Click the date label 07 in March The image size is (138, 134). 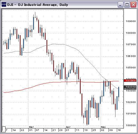coord(37,130)
